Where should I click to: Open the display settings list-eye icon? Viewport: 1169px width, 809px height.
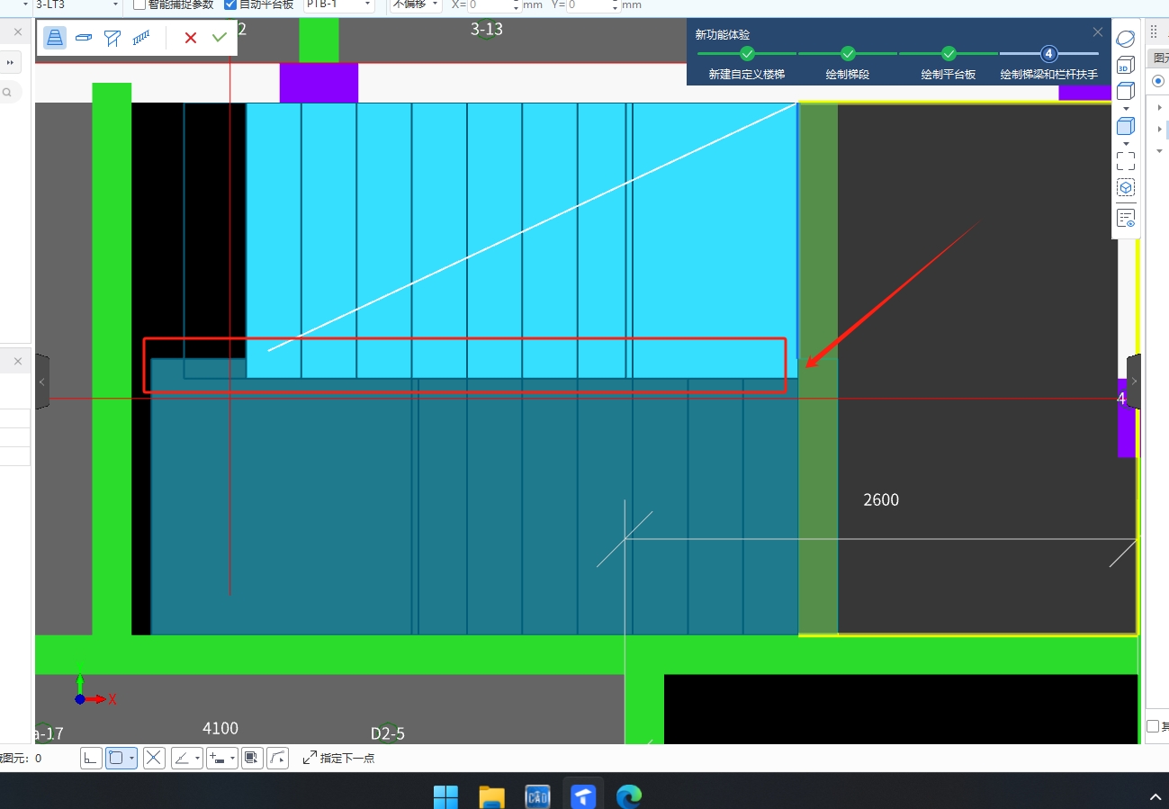(1126, 218)
